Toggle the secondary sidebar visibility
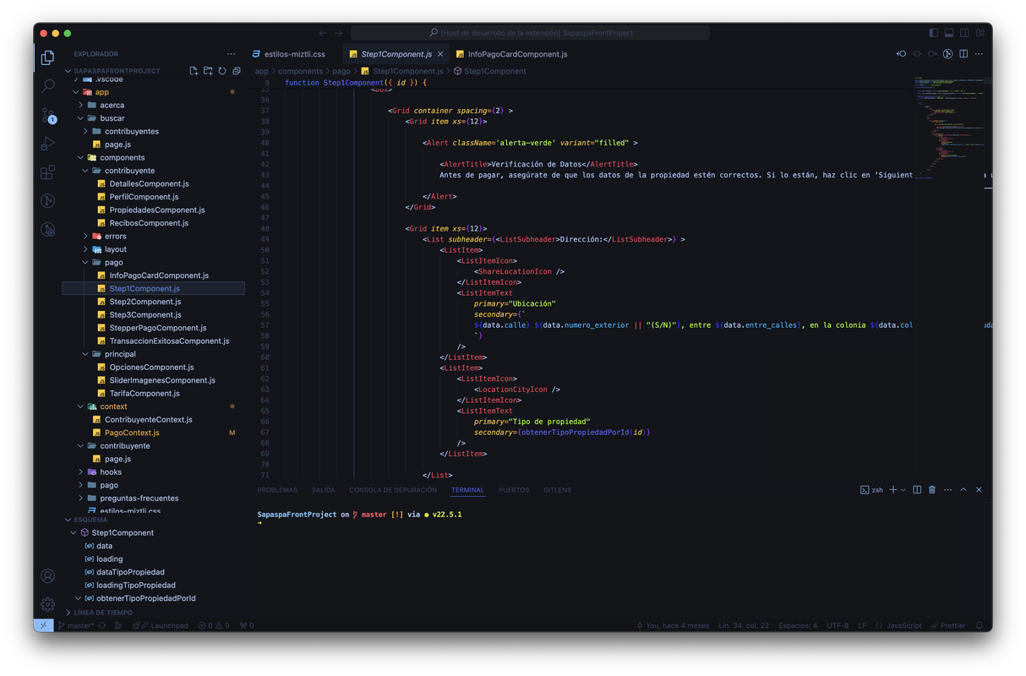1026x676 pixels. [x=964, y=33]
